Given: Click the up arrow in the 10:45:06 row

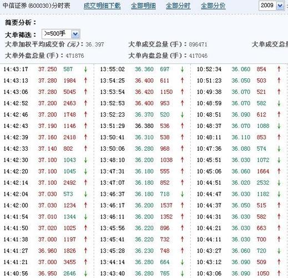Looking at the screenshot, I should pyautogui.click(x=279, y=171).
